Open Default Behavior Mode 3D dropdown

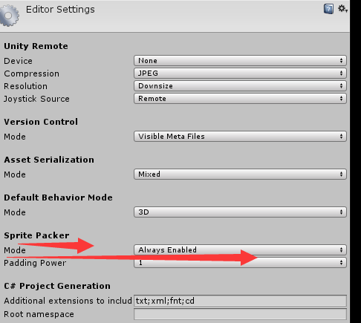click(x=240, y=212)
